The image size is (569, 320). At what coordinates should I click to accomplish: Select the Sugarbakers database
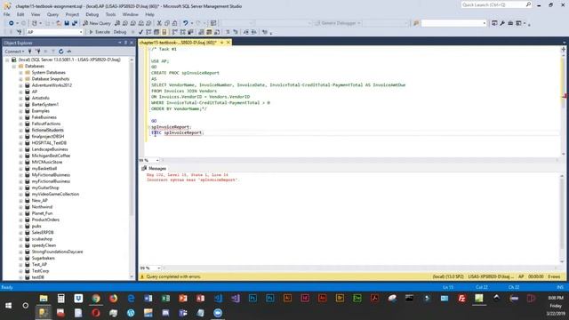click(x=44, y=258)
